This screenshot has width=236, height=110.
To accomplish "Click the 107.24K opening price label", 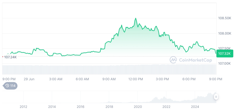I will (10, 57).
